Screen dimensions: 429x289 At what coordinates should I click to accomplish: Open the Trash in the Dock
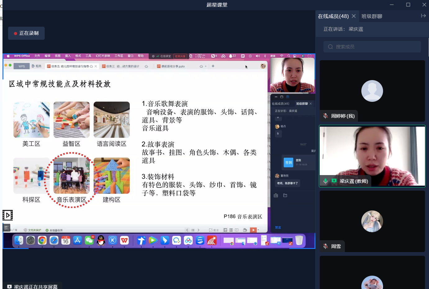pyautogui.click(x=299, y=240)
